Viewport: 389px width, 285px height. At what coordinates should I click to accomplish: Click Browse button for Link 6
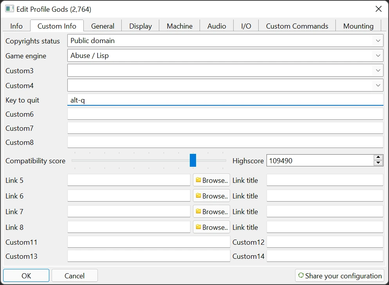(211, 196)
